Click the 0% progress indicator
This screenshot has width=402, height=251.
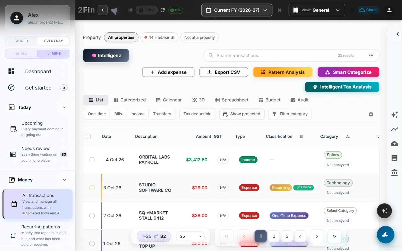(175, 10)
